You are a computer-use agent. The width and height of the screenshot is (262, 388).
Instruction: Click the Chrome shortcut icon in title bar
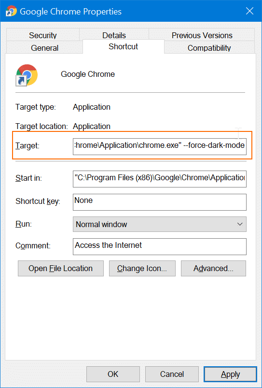tap(11, 12)
